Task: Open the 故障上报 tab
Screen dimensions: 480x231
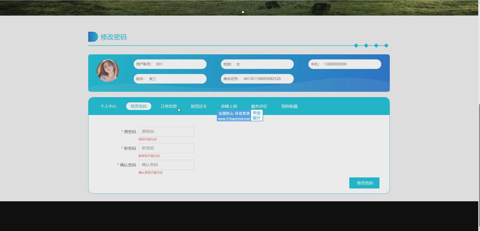Action: coord(229,106)
